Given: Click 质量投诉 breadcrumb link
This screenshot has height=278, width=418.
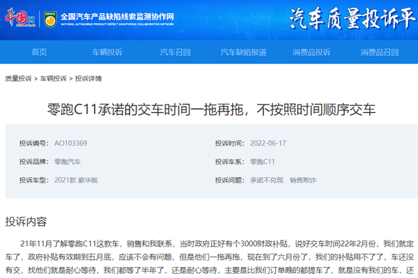Looking at the screenshot, I should [18, 78].
